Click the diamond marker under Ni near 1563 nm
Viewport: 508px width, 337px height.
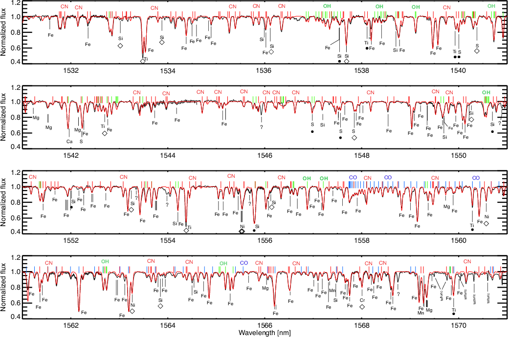coord(132,311)
